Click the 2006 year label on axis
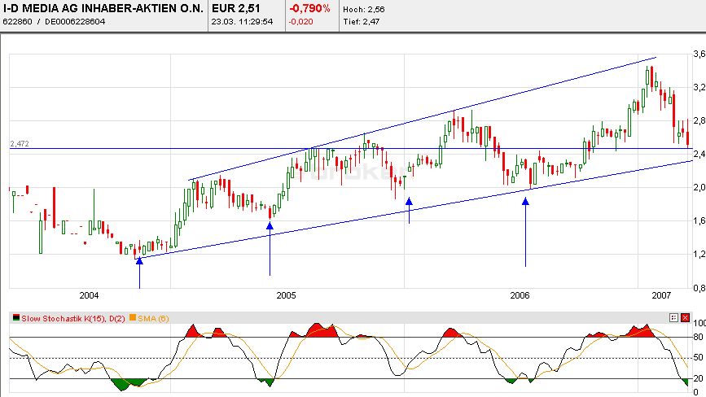Viewport: 706px width, 397px height. 520,295
